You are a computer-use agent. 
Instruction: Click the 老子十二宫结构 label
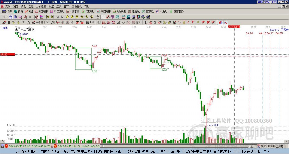pyautogui.click(x=25, y=30)
